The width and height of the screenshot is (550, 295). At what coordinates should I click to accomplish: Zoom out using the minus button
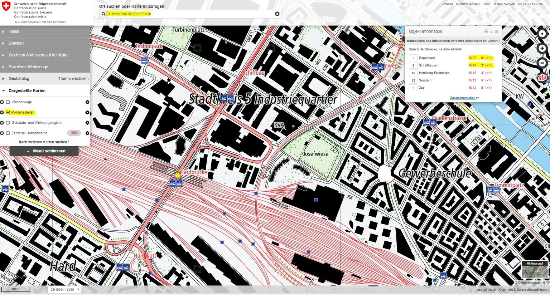pyautogui.click(x=542, y=63)
